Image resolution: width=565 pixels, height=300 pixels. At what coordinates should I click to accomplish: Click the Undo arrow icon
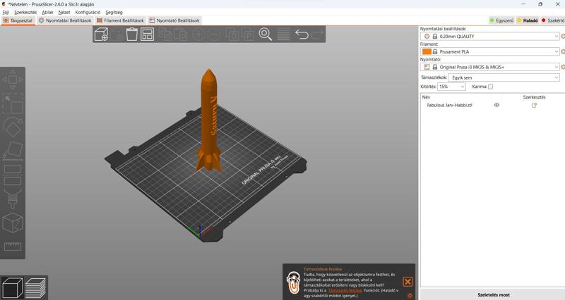[x=302, y=35]
